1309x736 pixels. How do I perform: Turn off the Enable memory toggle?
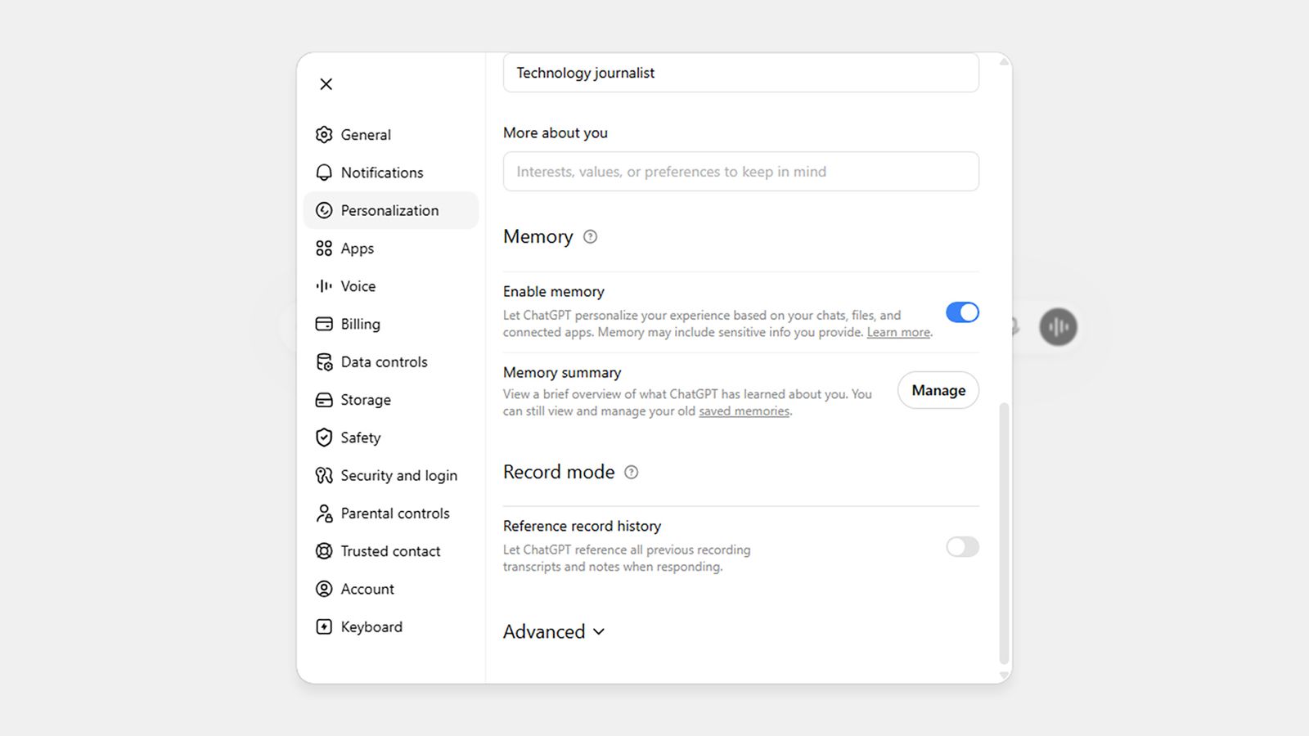962,312
